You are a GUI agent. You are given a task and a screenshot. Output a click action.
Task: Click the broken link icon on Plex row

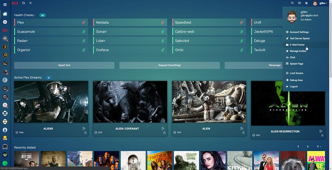(84, 23)
